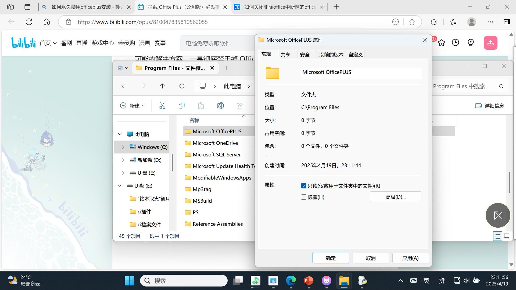Copy selected item in File Explorer
This screenshot has height=290, width=516.
pos(182,106)
